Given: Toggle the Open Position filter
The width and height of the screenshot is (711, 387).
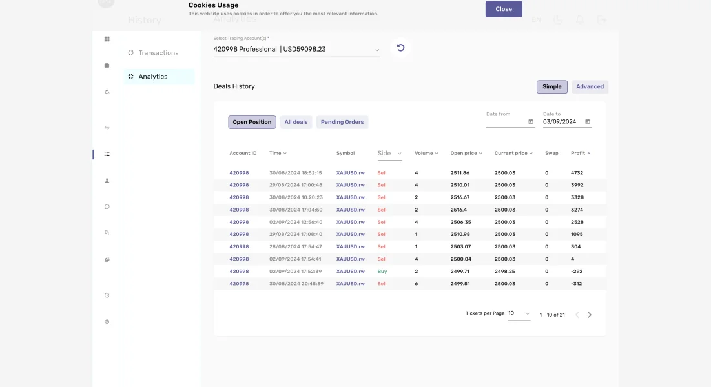Looking at the screenshot, I should coord(252,122).
